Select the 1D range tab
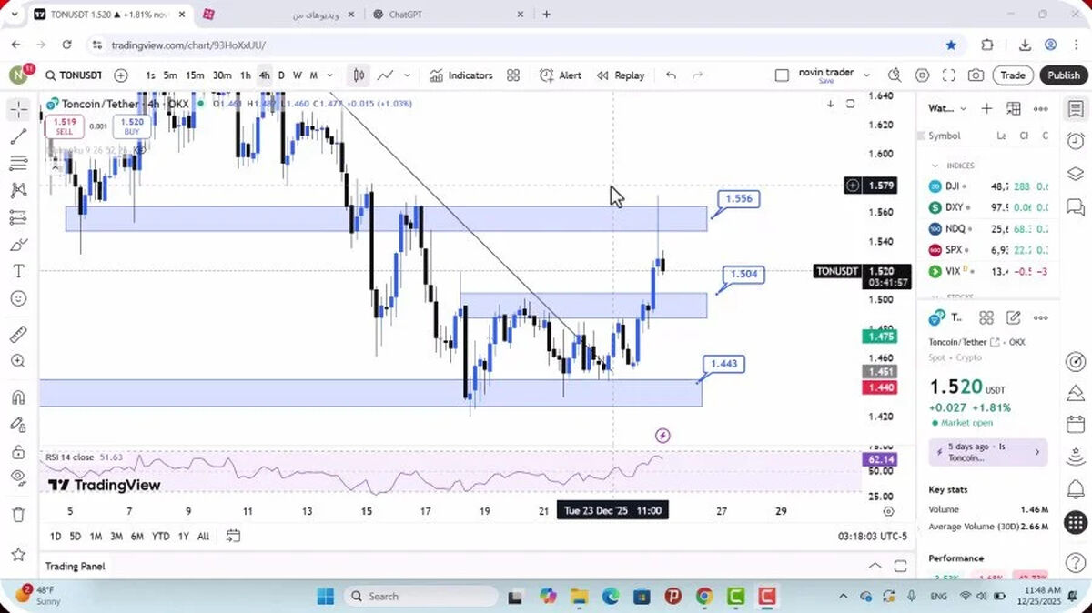Viewport: 1092px width, 613px height. [56, 536]
